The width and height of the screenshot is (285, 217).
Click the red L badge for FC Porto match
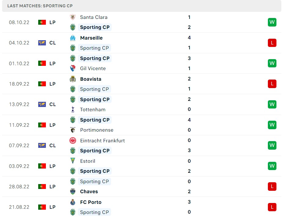[272, 207]
